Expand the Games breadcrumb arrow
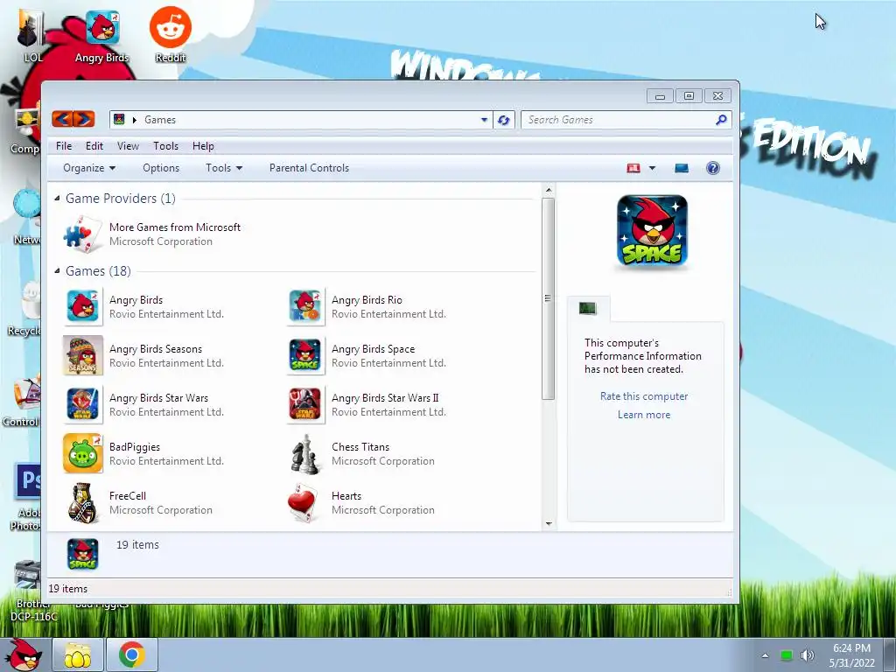The width and height of the screenshot is (896, 672). (134, 120)
